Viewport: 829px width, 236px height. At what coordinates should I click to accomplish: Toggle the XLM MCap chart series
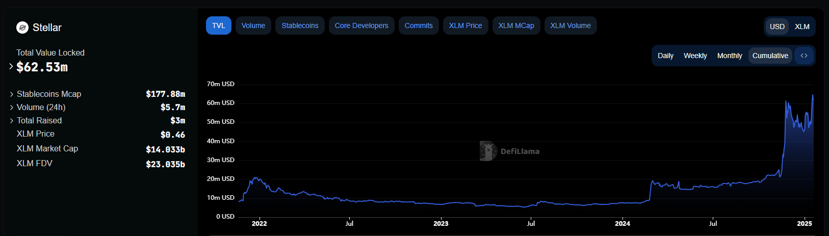tap(516, 25)
